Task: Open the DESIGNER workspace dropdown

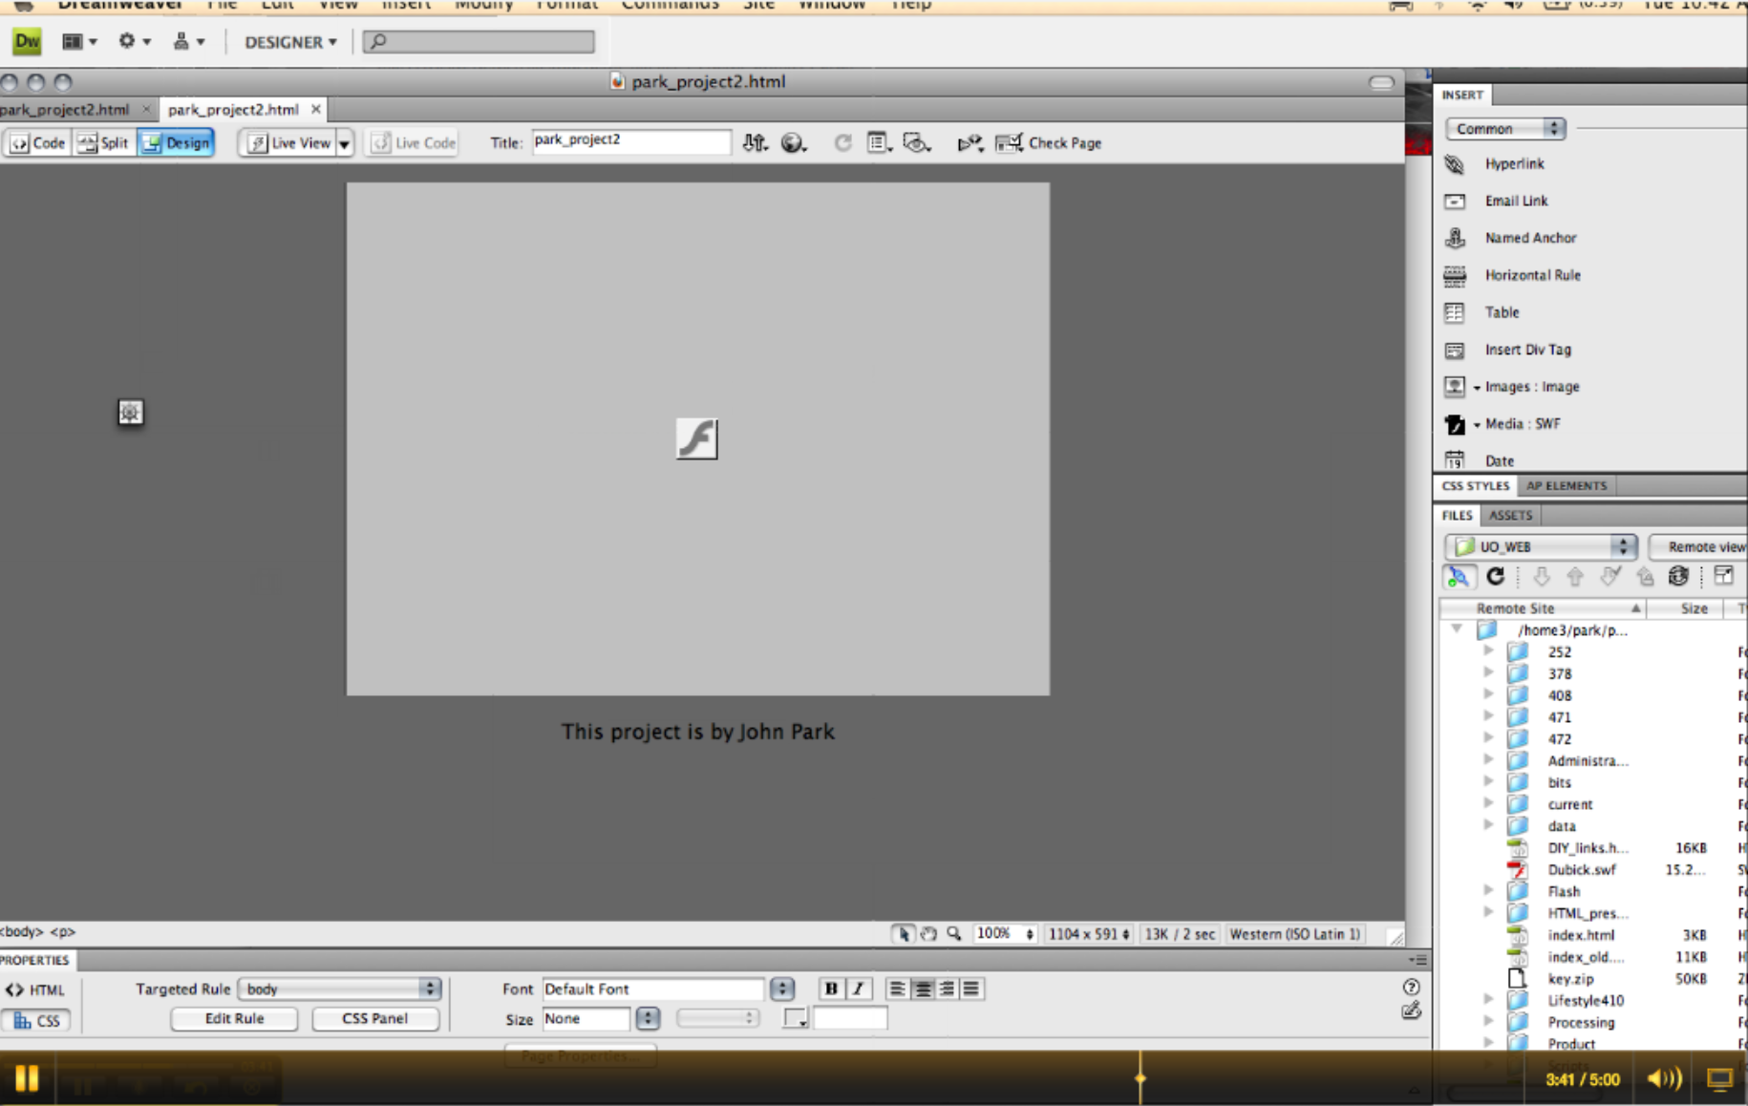Action: pyautogui.click(x=290, y=42)
